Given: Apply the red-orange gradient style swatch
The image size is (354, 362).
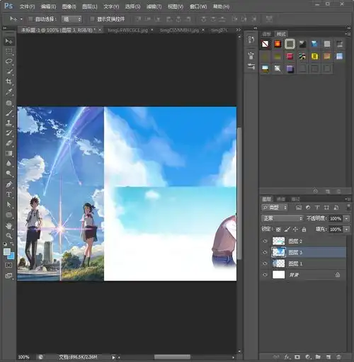Looking at the screenshot, I should pos(278,44).
